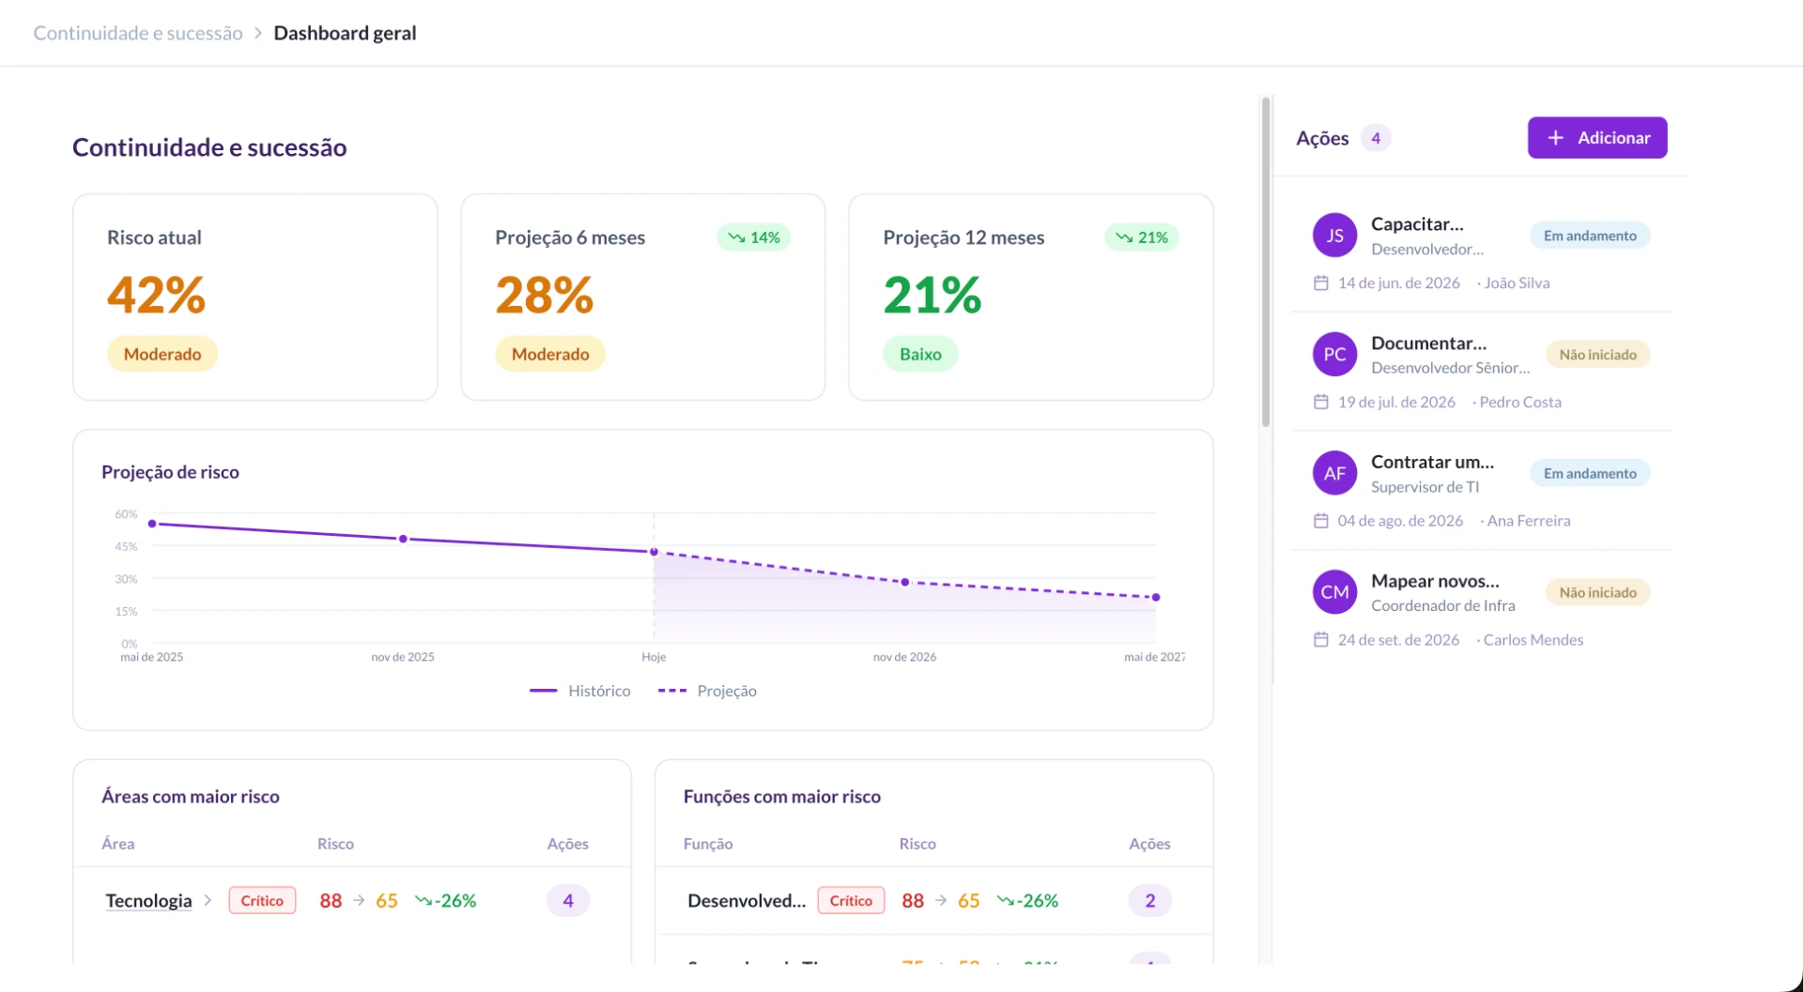Click Ações column header in Funções table
The image size is (1803, 992).
(1149, 844)
